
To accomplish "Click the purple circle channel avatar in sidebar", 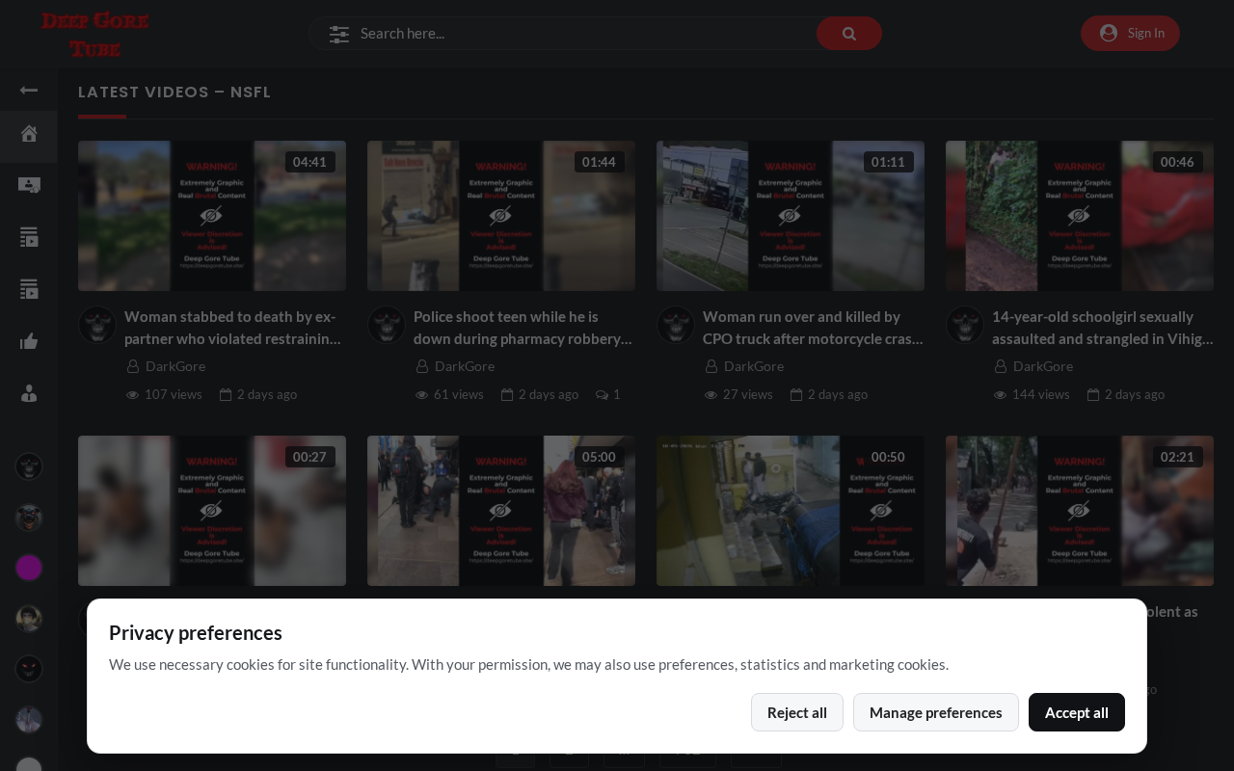I will click(29, 568).
